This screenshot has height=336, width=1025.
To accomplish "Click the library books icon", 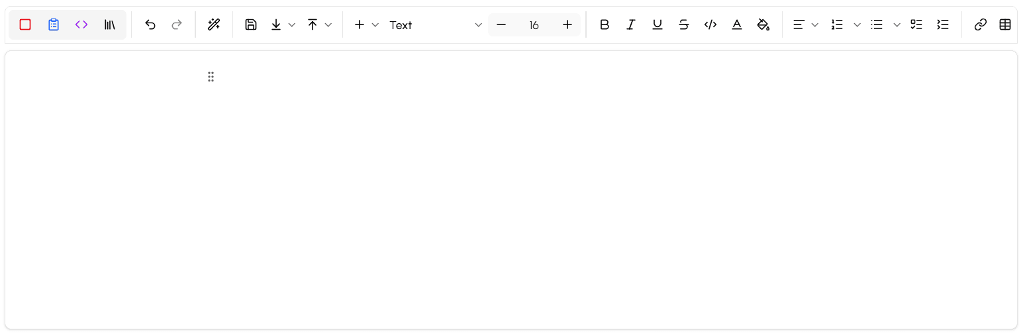I will [109, 24].
